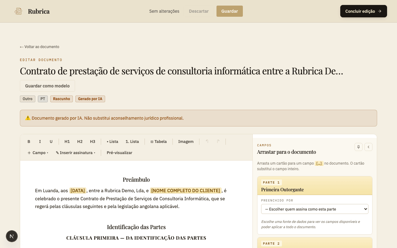Viewport: 397px width, 248px height.
Task: Apply Heading 2 style (H2)
Action: (80, 142)
